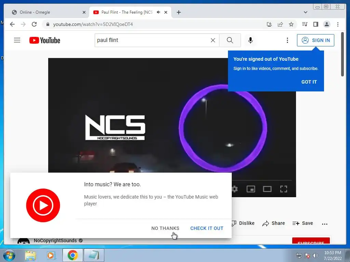Dislike the video
This screenshot has width=350, height=262.
243,223
